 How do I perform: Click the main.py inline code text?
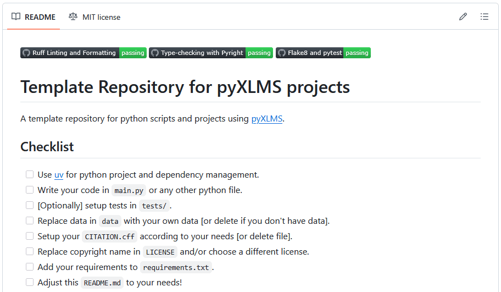[129, 191]
